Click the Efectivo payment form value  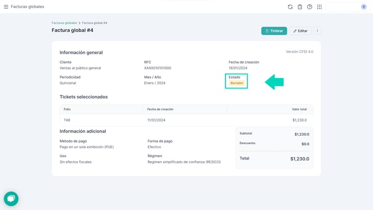click(154, 147)
